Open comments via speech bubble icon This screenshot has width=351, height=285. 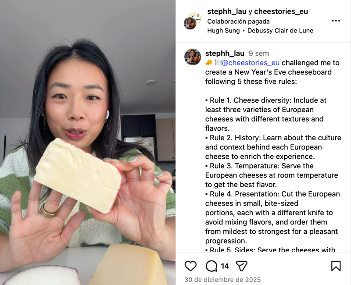tap(211, 266)
